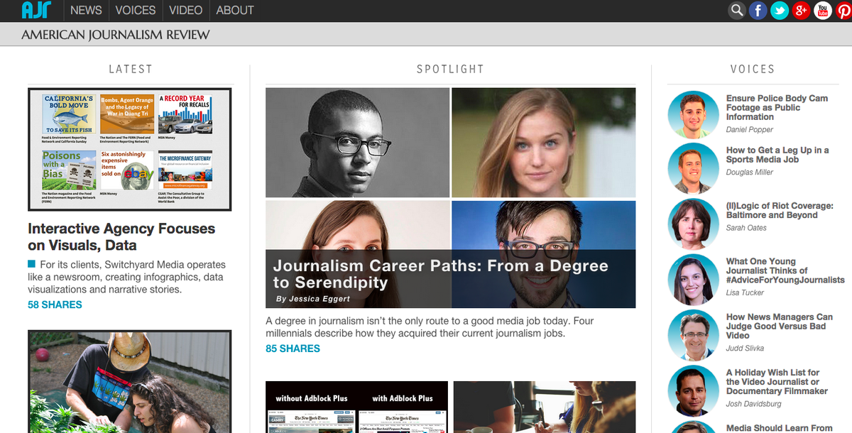Click the spotlight summary about four millennials

[430, 327]
